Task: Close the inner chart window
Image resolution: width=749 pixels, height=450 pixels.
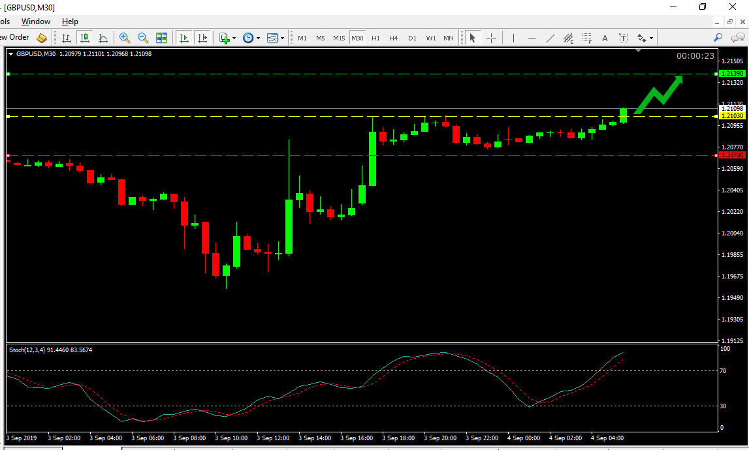Action: (742, 22)
